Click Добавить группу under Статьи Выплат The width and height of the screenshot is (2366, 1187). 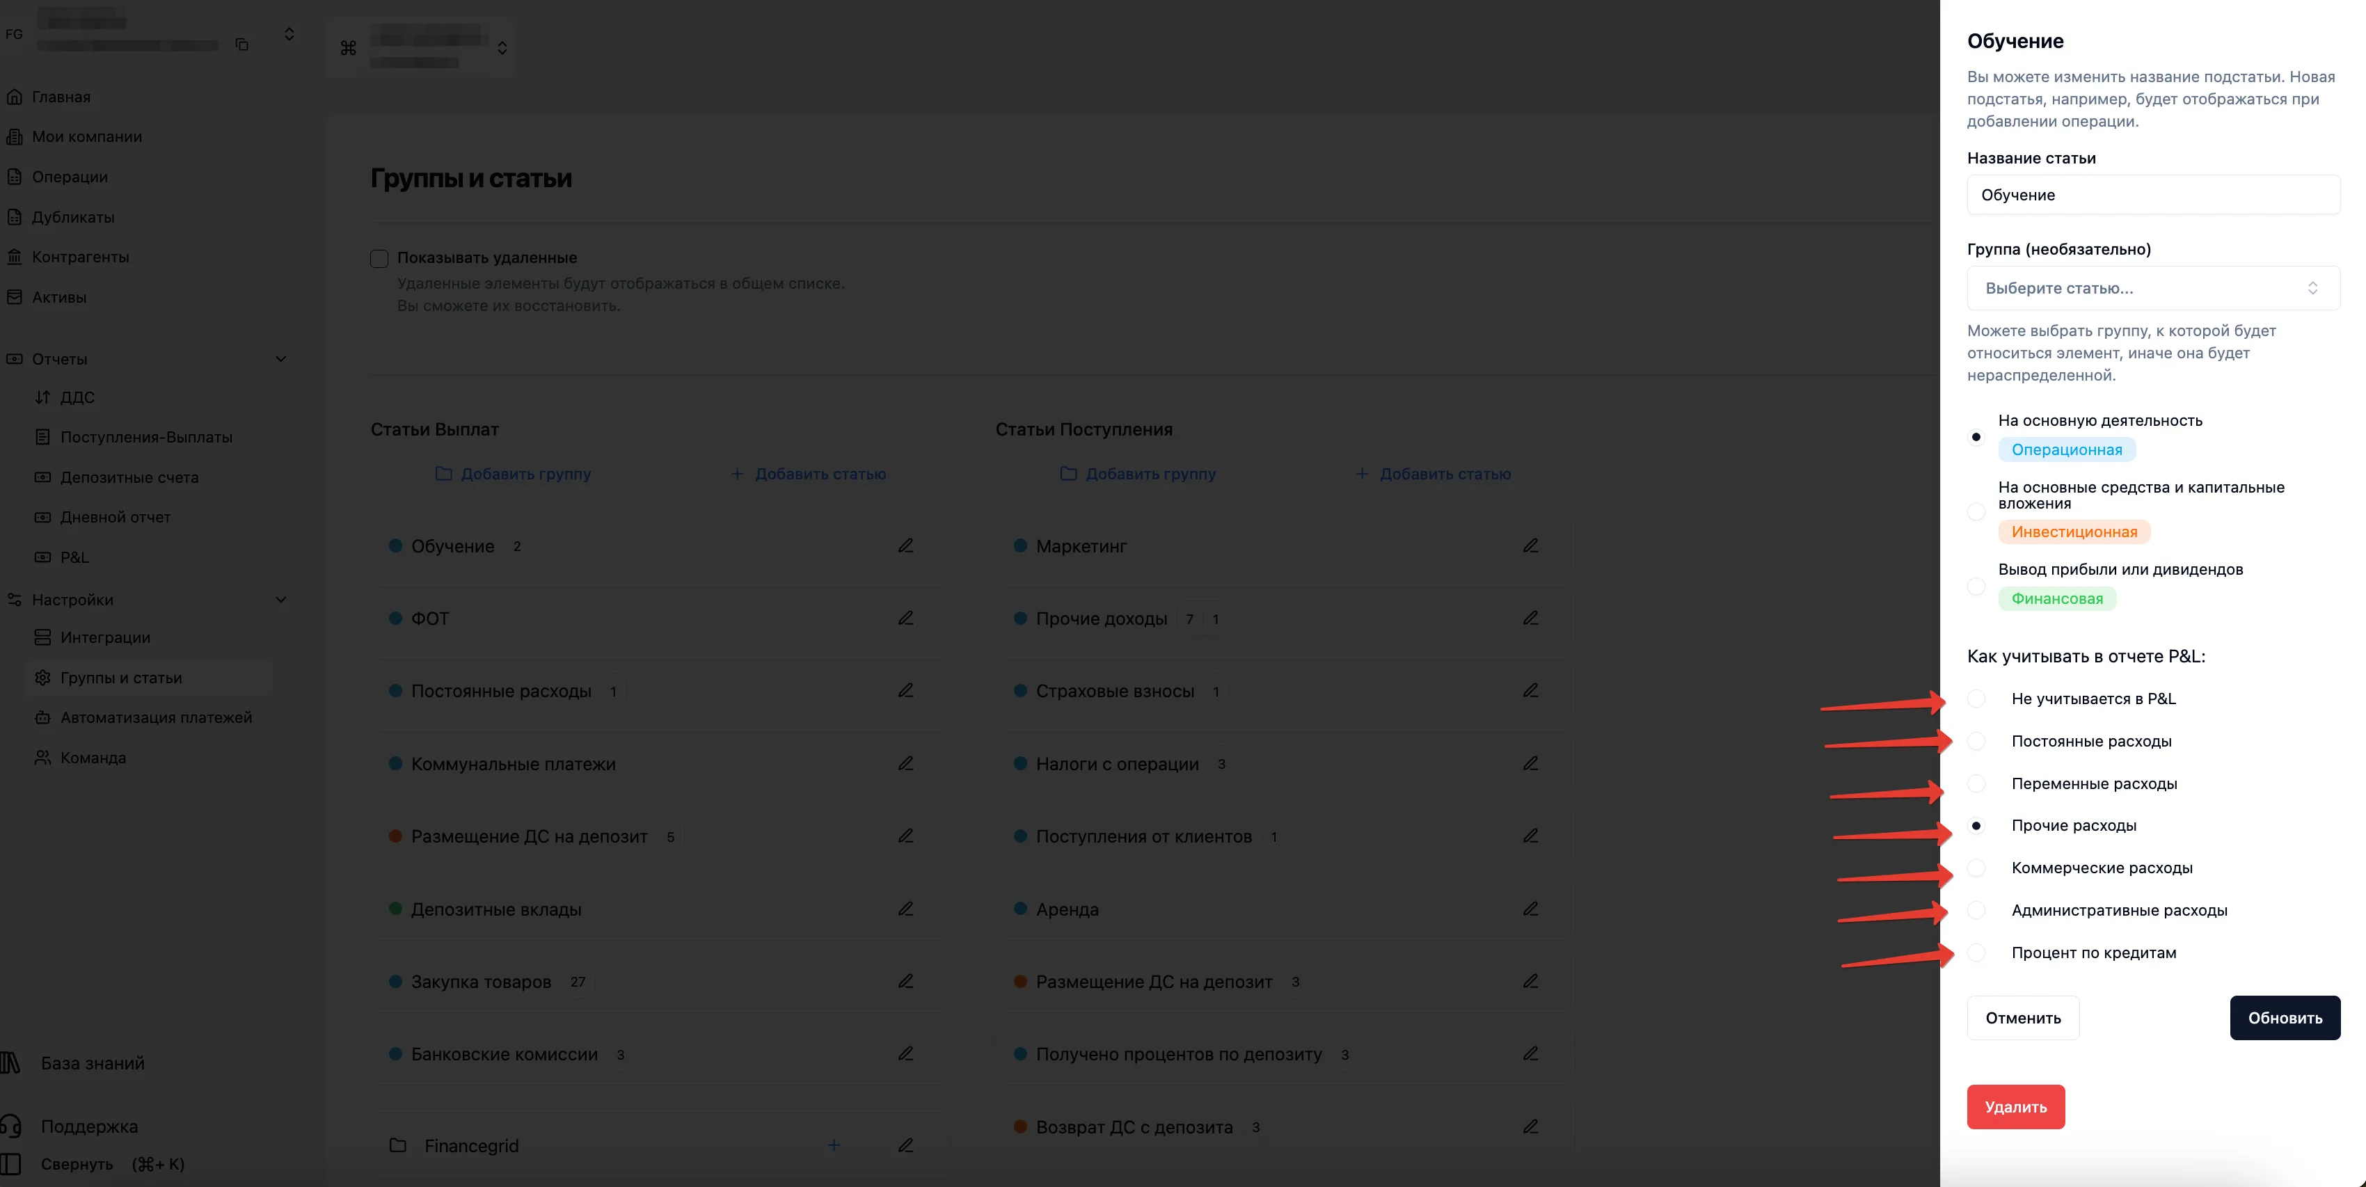click(x=514, y=474)
